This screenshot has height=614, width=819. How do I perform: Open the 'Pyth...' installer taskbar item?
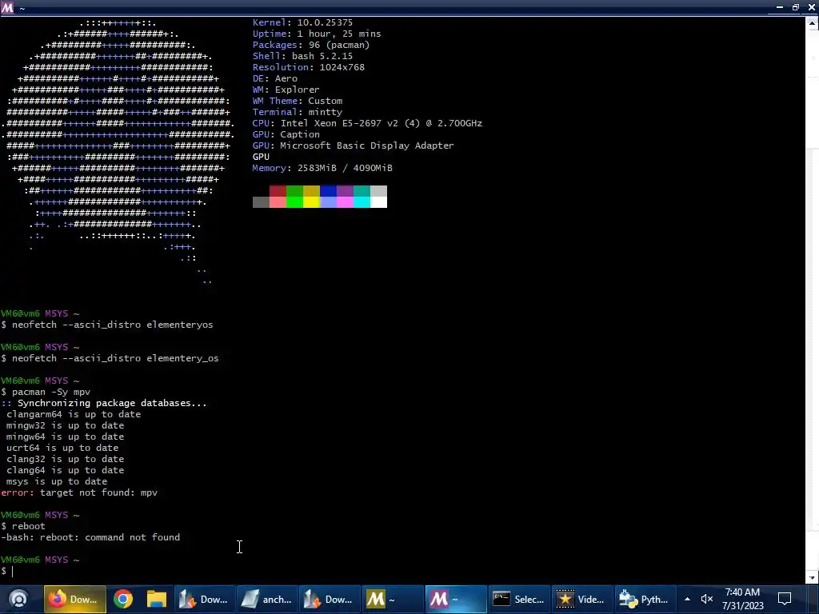point(644,599)
